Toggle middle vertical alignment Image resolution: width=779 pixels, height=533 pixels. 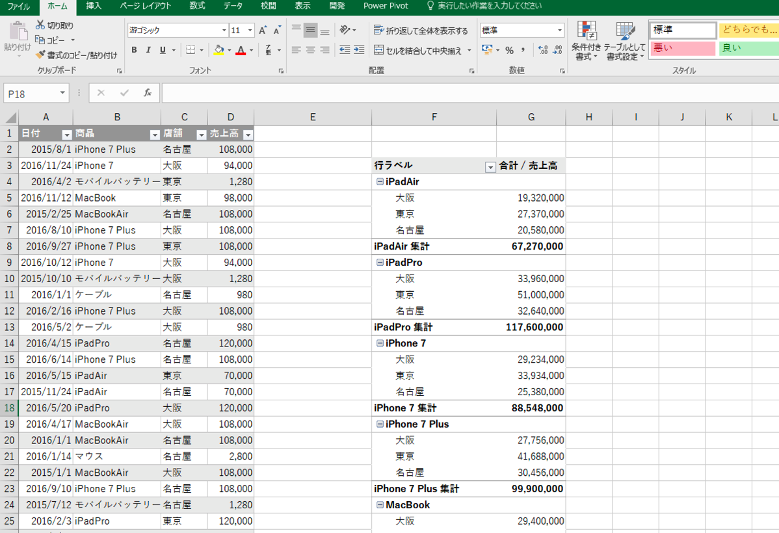point(311,31)
